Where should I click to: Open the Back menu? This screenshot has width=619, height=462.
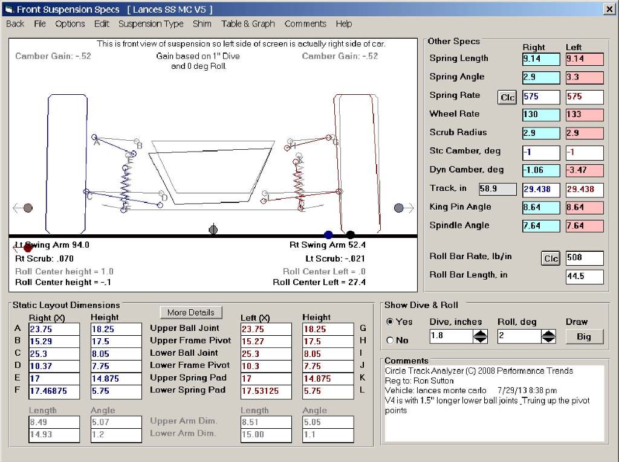(x=15, y=24)
